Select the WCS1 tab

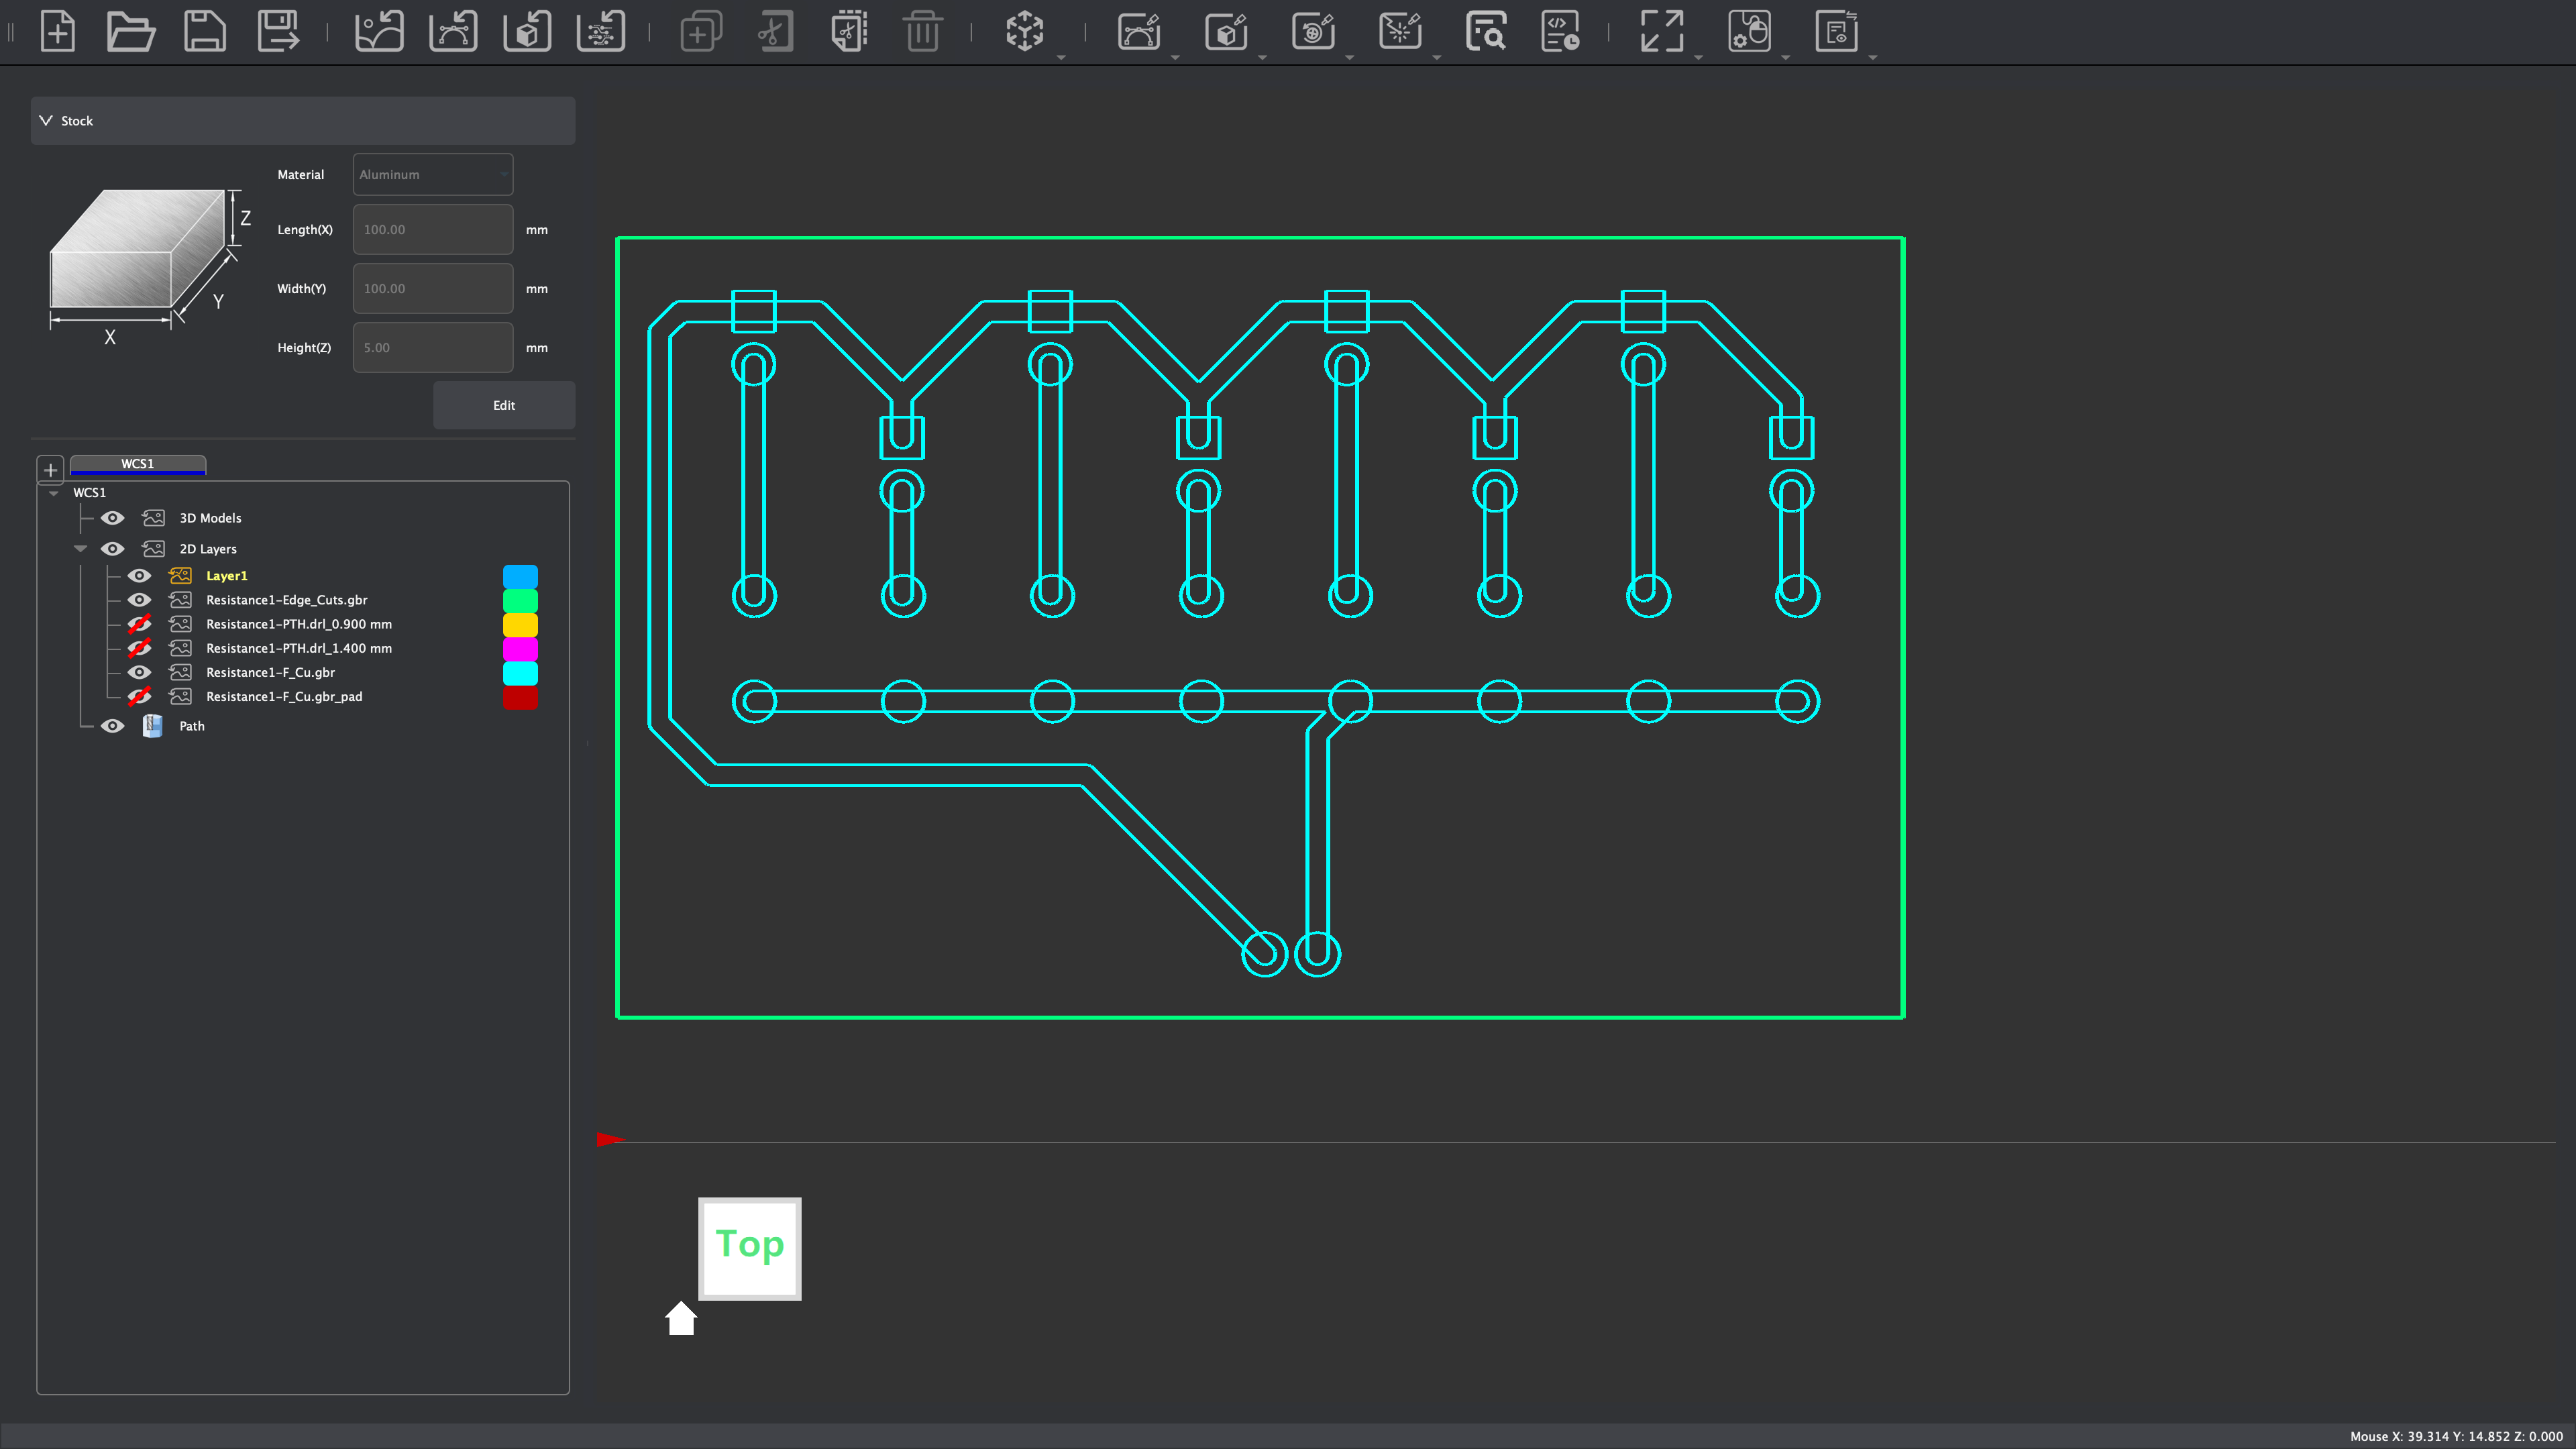point(138,464)
